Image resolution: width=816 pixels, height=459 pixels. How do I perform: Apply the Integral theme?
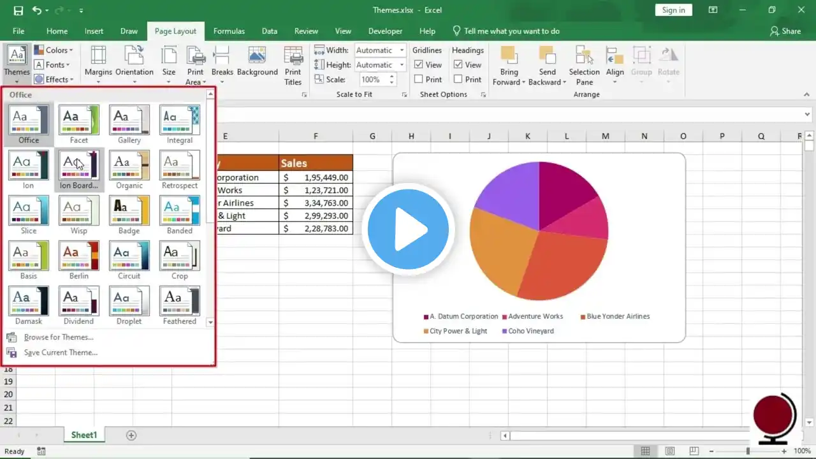coord(180,124)
